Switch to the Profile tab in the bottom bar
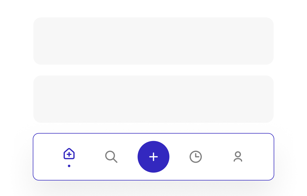307x196 pixels. pos(238,157)
